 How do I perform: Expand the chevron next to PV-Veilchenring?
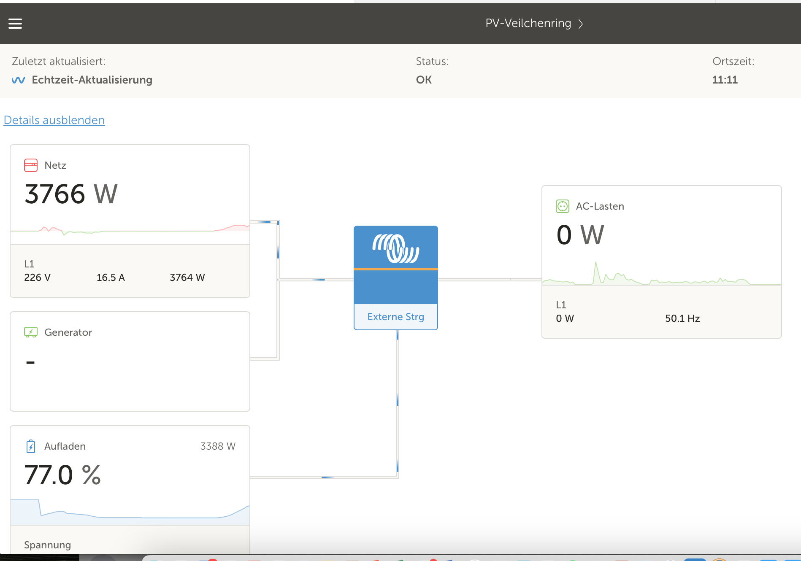pyautogui.click(x=581, y=24)
